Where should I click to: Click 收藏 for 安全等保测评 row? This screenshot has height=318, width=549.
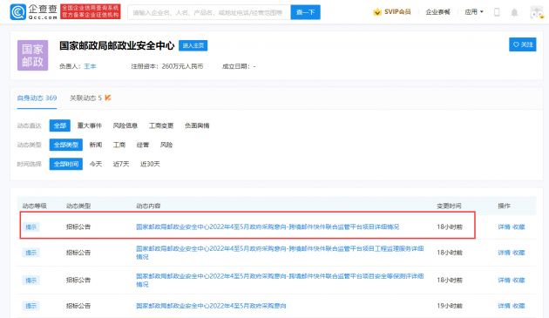coord(518,281)
